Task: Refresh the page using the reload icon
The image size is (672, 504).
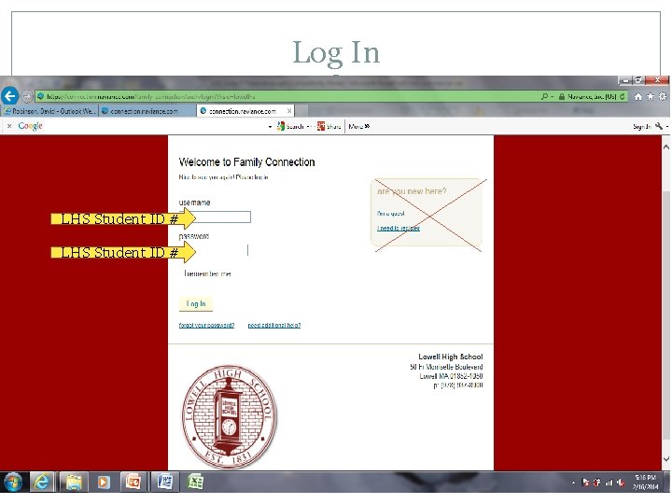Action: (x=622, y=96)
